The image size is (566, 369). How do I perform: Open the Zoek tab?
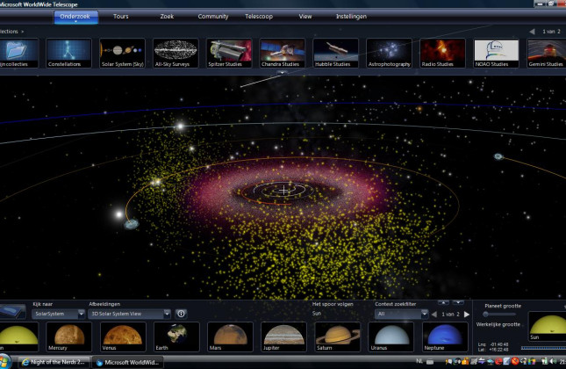click(x=167, y=17)
